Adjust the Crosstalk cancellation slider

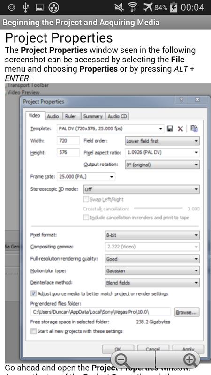(158, 208)
